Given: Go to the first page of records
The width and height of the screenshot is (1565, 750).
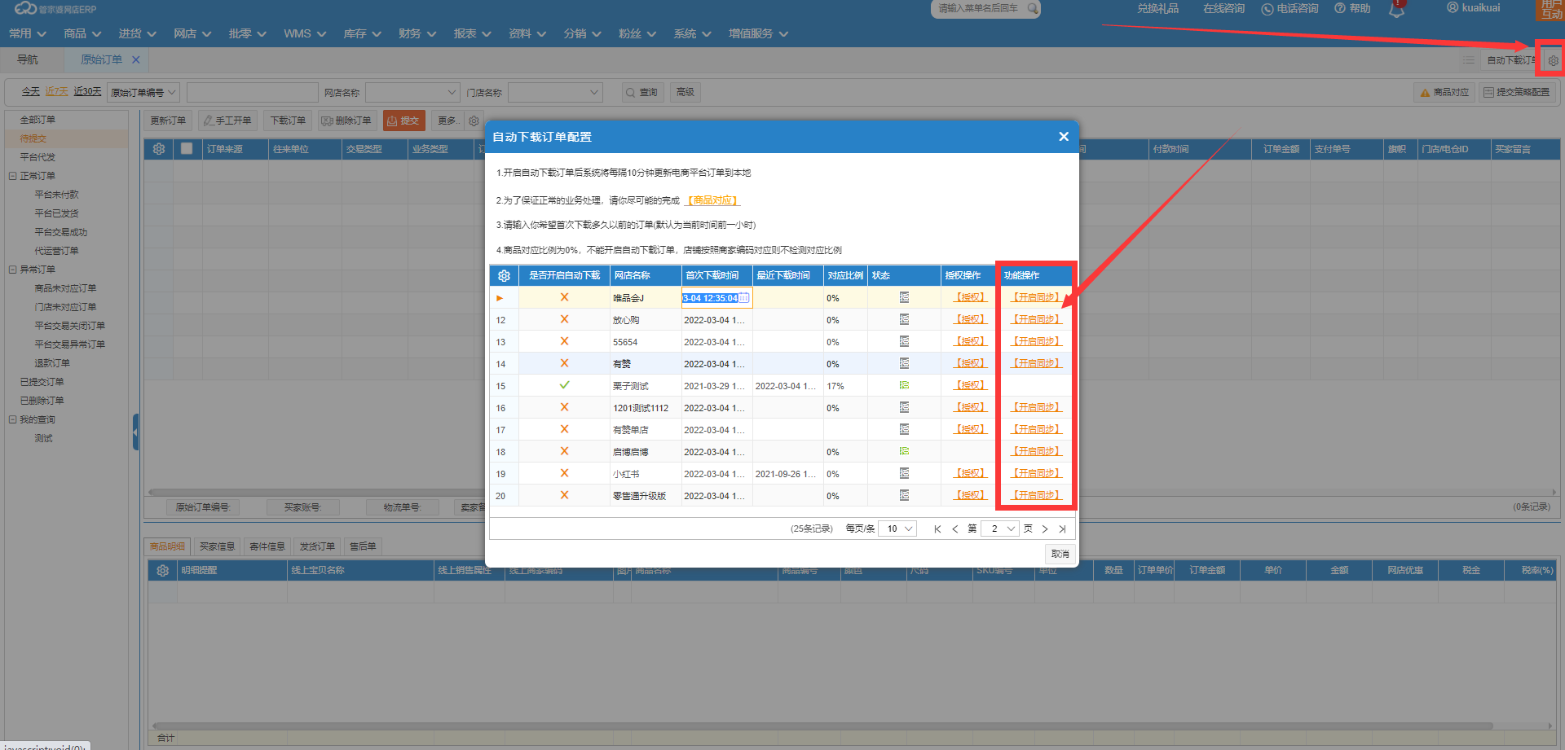Looking at the screenshot, I should click(937, 529).
